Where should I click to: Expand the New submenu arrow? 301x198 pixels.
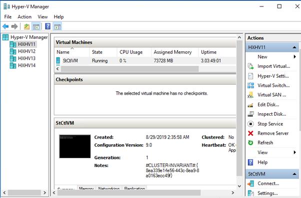(294, 57)
